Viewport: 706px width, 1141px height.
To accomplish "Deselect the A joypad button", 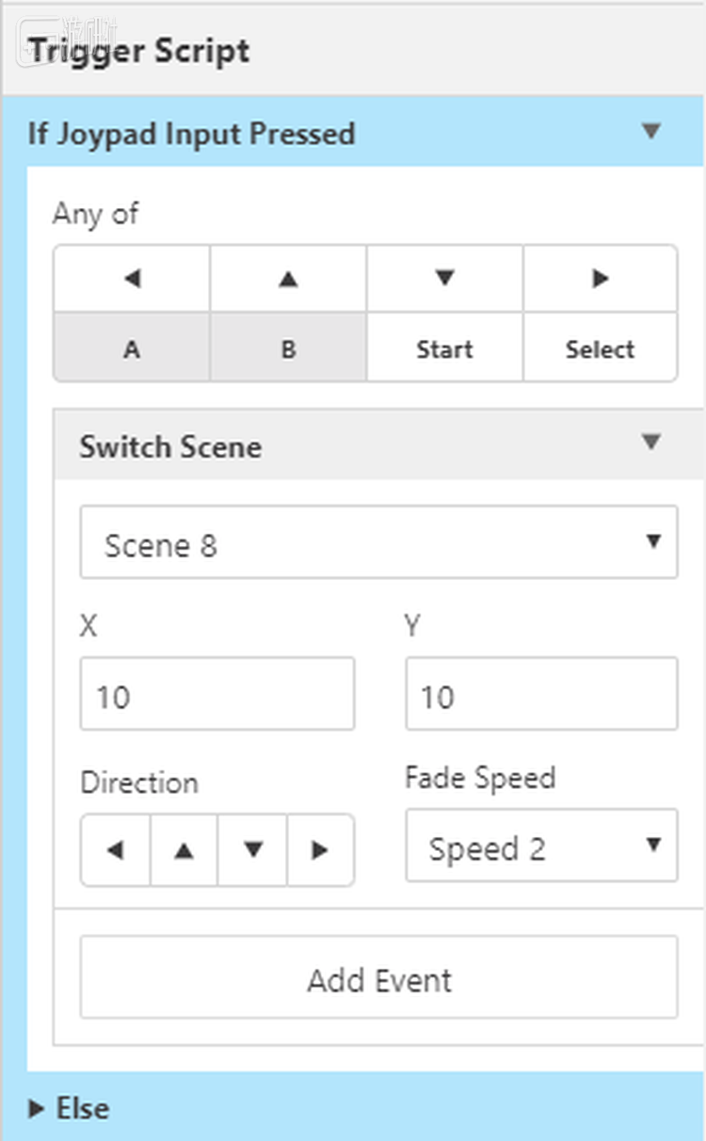I will (132, 348).
